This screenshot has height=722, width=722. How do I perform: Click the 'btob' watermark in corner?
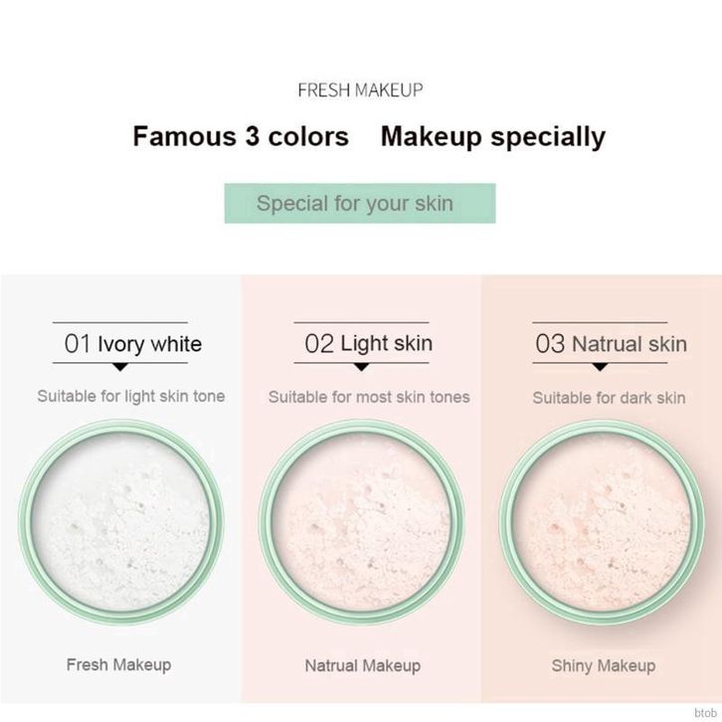[705, 712]
